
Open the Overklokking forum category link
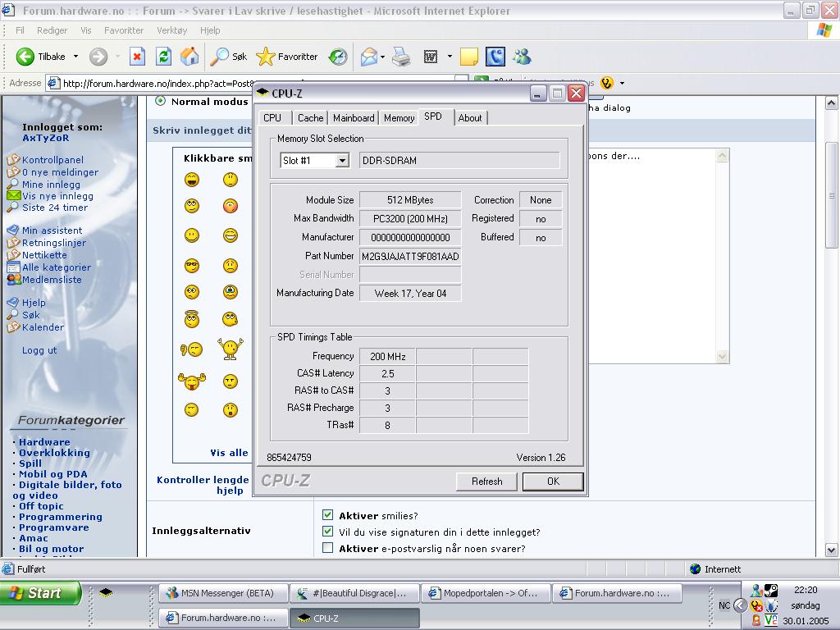tap(54, 453)
